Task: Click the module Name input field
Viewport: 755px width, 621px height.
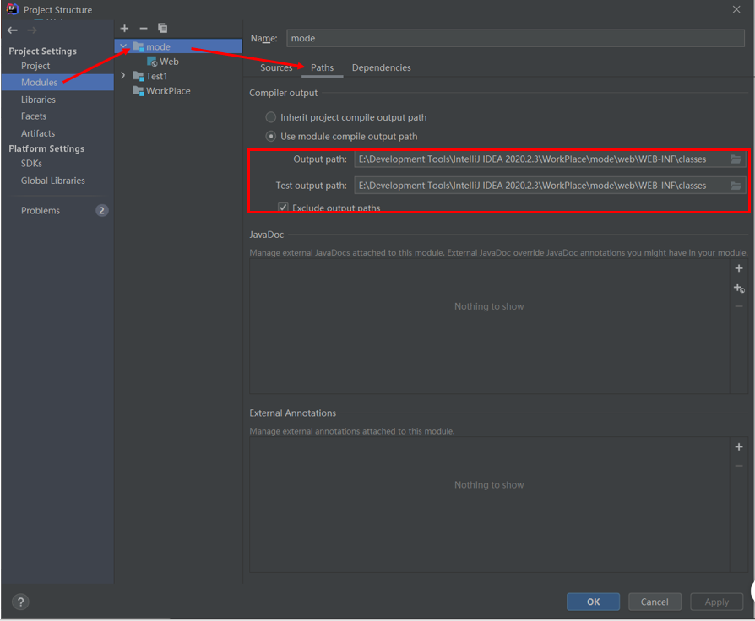Action: coord(515,39)
